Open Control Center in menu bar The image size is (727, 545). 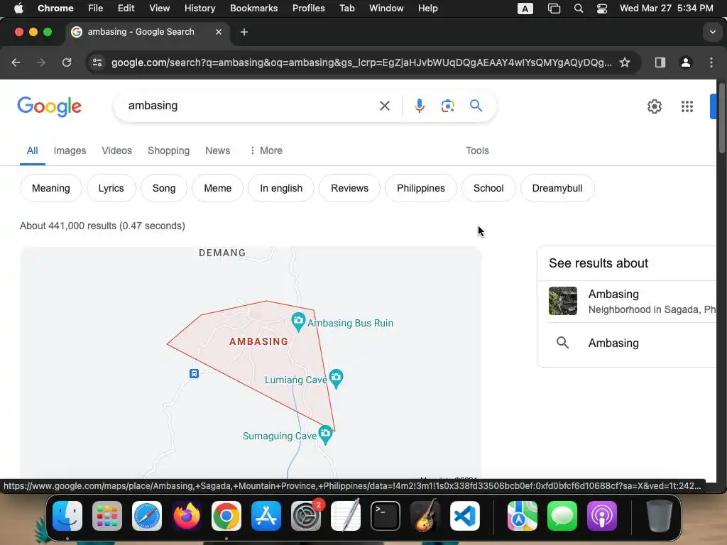point(602,9)
